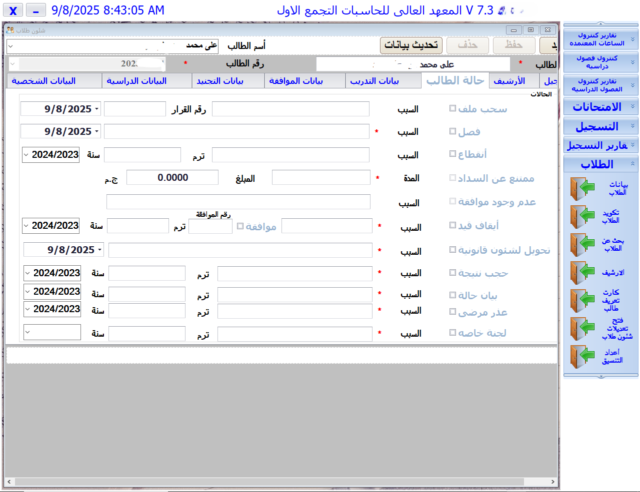640x492 pixels.
Task: Open بيانات الطلاب from the sidebar
Action: [x=581, y=189]
